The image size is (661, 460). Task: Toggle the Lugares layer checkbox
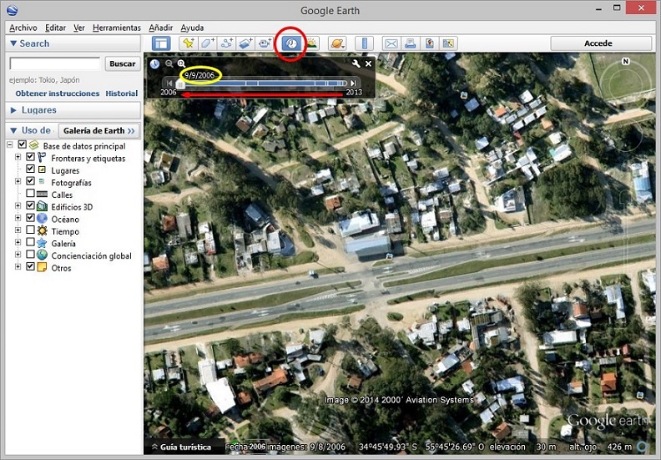coord(30,169)
